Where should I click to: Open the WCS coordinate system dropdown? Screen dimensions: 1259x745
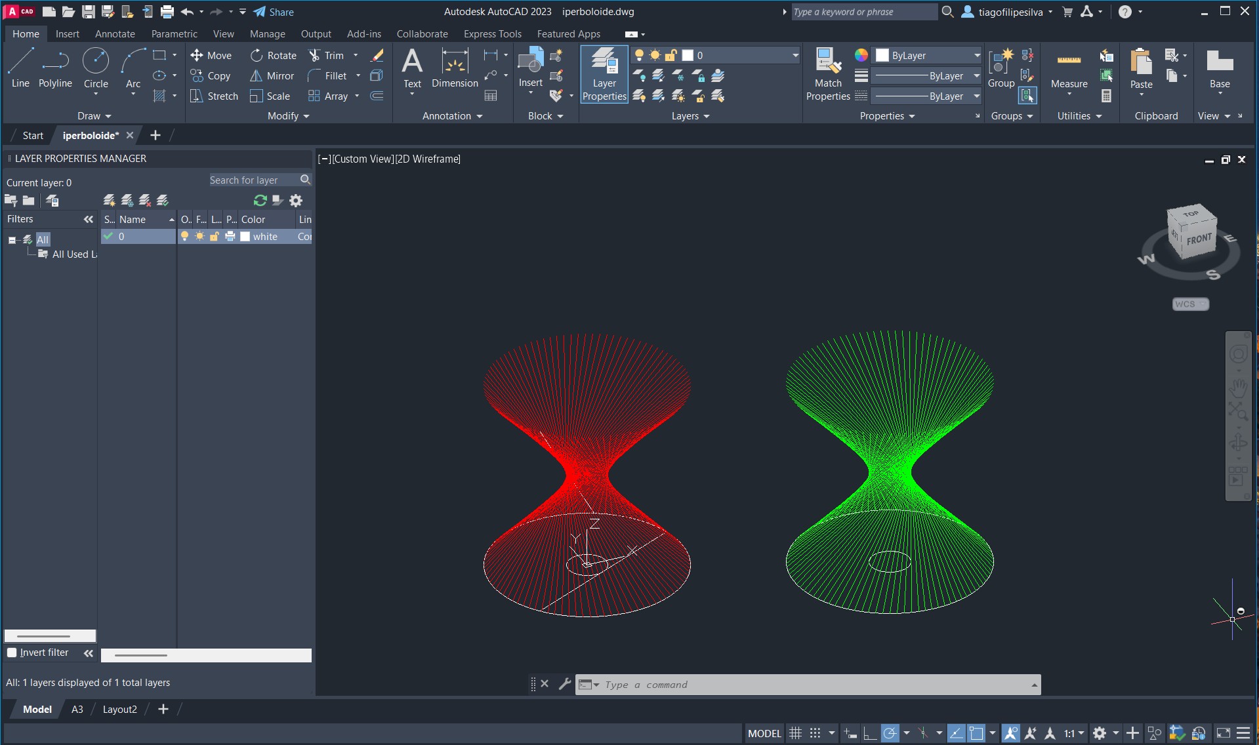pos(1190,304)
